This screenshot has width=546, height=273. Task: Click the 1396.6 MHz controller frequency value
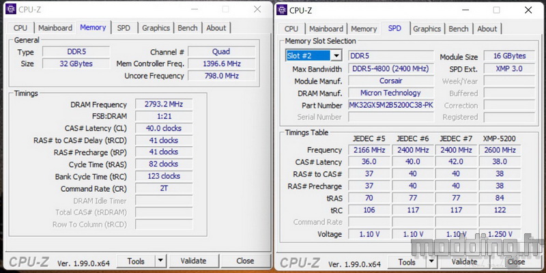coord(221,63)
